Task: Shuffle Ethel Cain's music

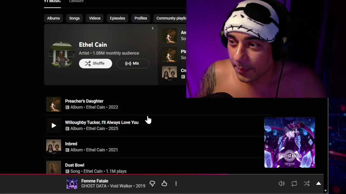Action: tap(95, 63)
